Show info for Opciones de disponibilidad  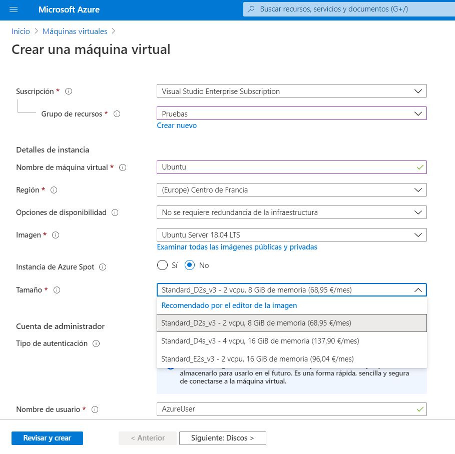pos(115,212)
